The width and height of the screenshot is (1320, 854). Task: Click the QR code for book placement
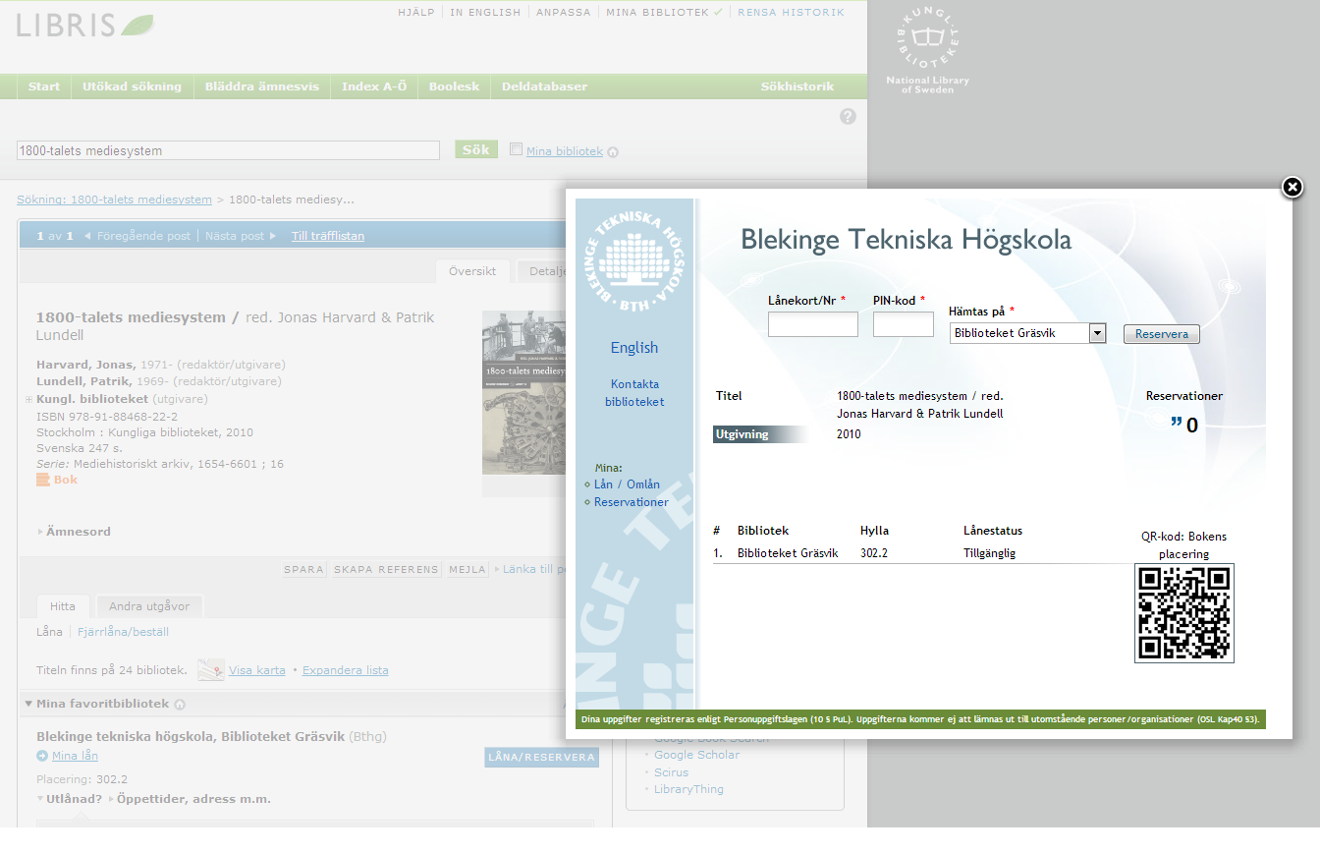tap(1183, 613)
